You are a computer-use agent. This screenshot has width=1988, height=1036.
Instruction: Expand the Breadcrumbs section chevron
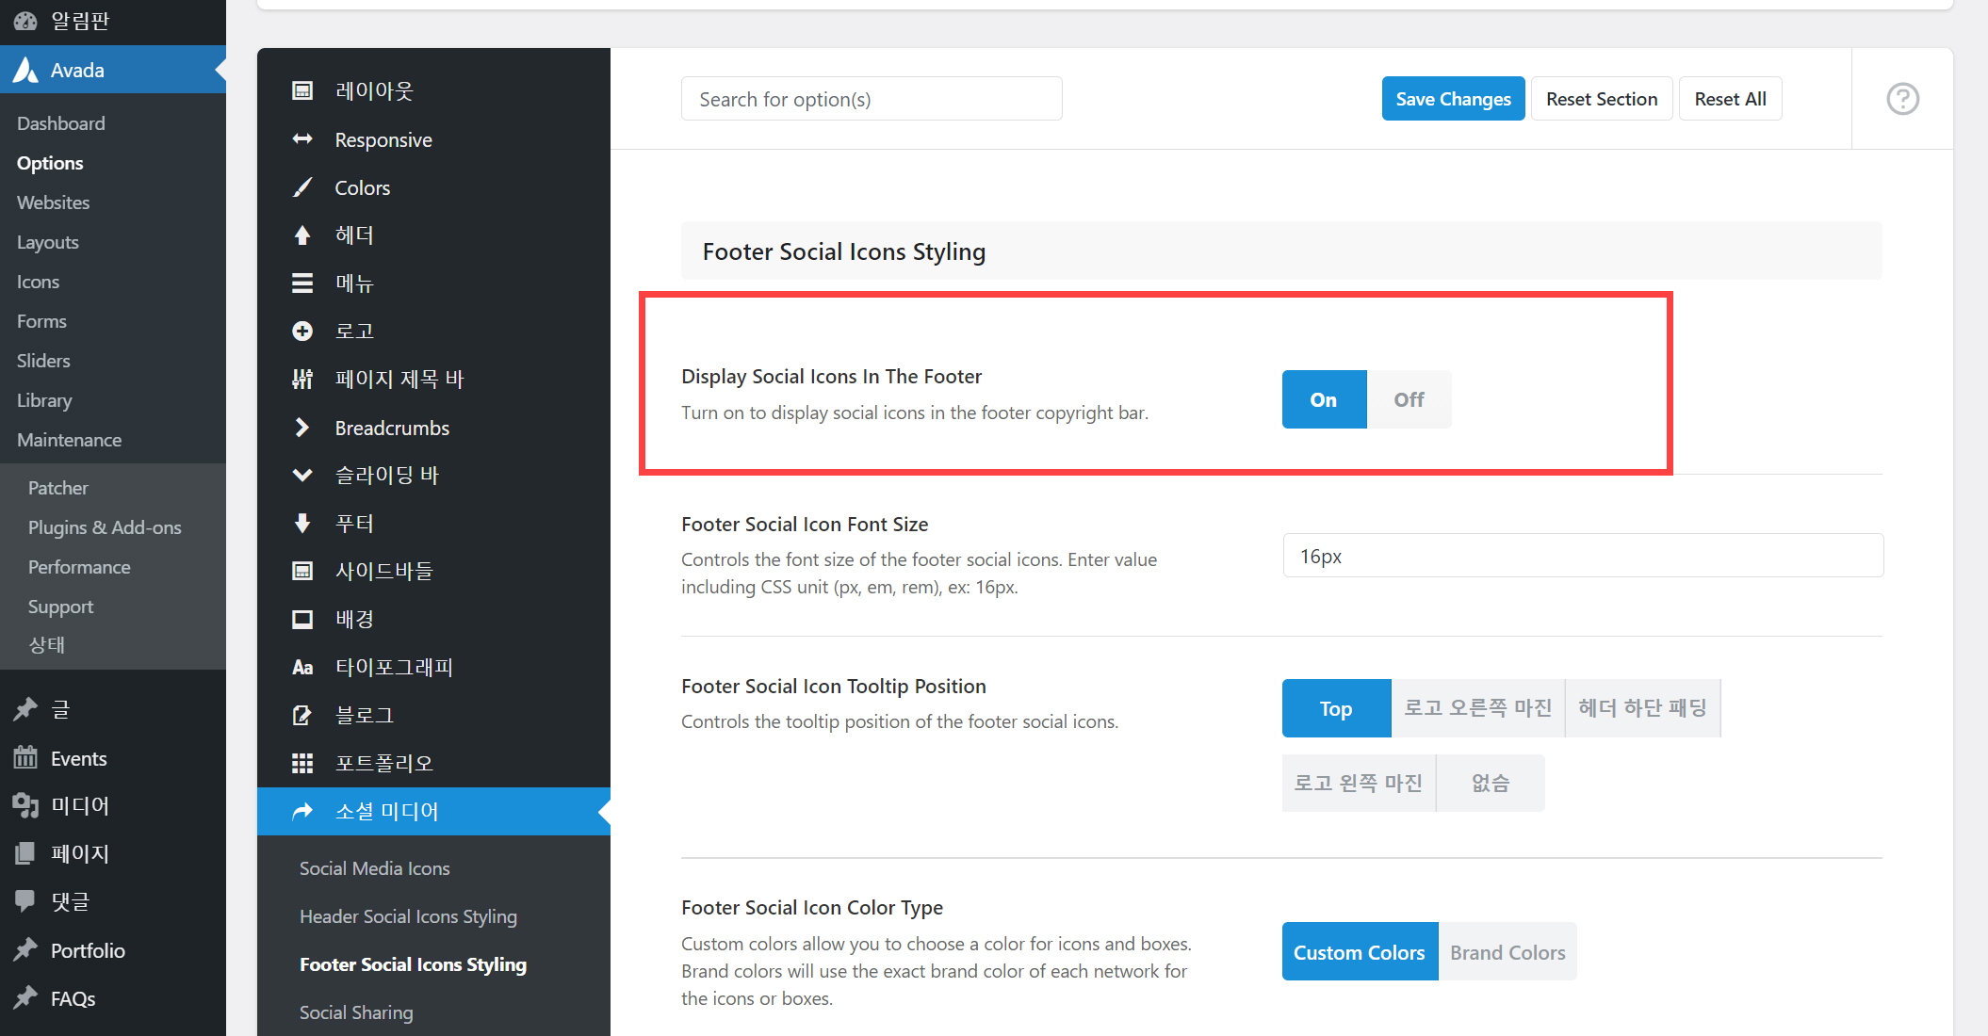[x=302, y=428]
